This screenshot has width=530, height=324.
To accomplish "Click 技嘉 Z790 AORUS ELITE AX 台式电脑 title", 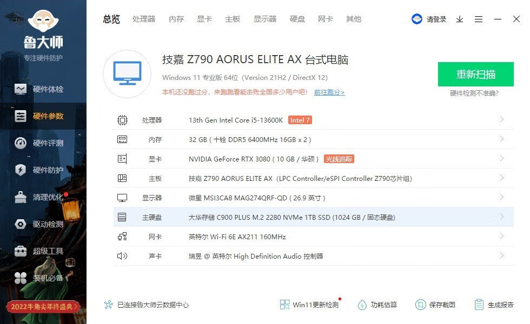I will tap(255, 59).
